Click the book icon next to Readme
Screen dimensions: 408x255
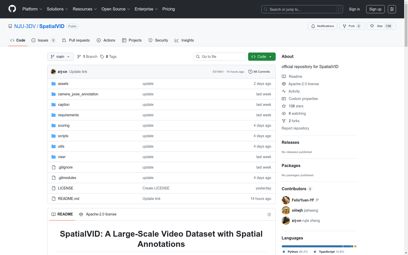[284, 76]
